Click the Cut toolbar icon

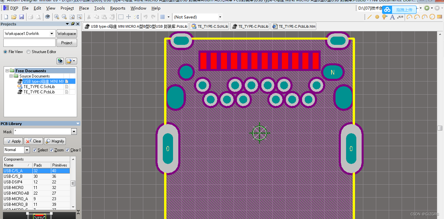(89, 17)
